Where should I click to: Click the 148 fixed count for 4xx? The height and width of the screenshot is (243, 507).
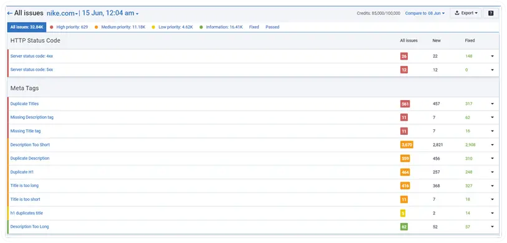coord(468,56)
